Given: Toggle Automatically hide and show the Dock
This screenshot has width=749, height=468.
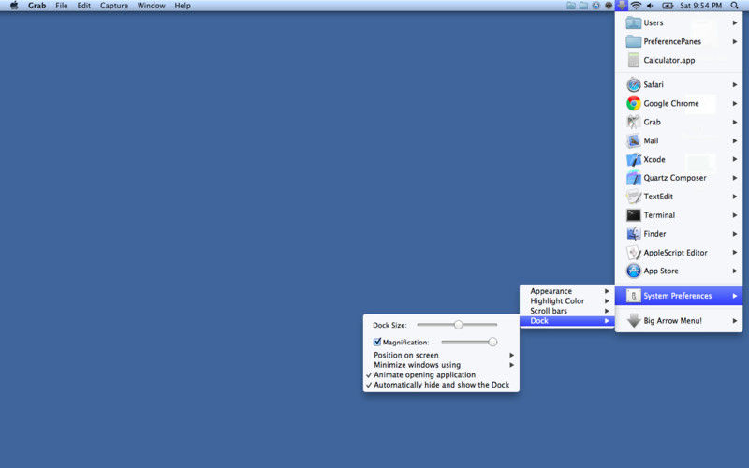Looking at the screenshot, I should (441, 385).
